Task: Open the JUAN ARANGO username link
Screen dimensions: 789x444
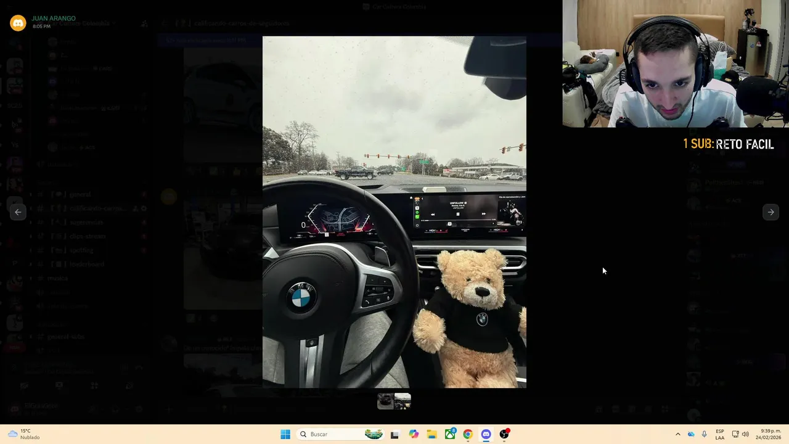Action: (x=54, y=18)
